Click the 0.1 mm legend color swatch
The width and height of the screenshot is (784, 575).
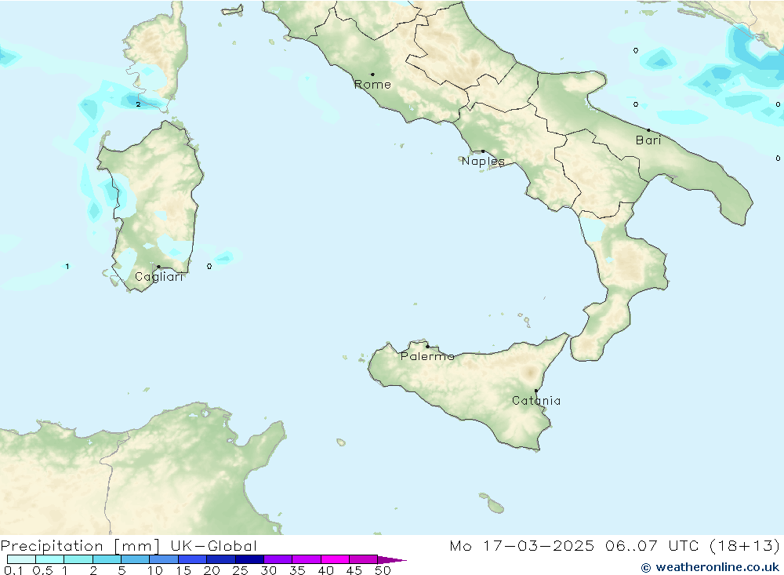pos(21,559)
